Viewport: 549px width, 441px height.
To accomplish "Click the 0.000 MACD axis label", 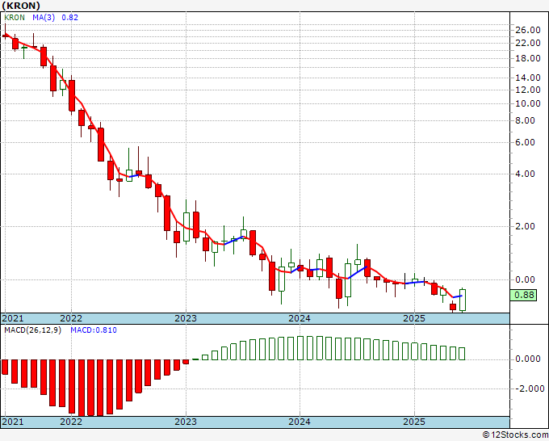I will [528, 359].
